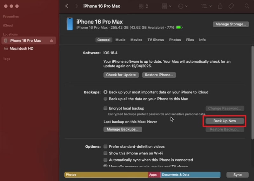
Task: Switch to the Movies tab
Action: click(136, 40)
